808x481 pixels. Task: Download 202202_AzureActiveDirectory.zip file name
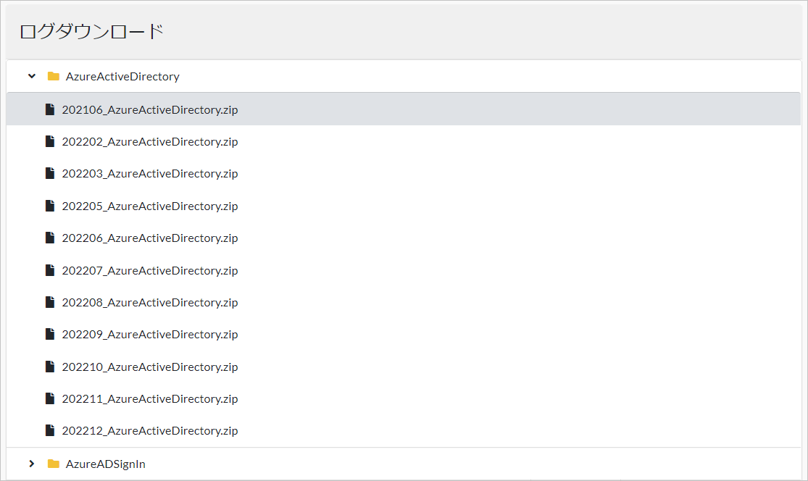point(150,142)
